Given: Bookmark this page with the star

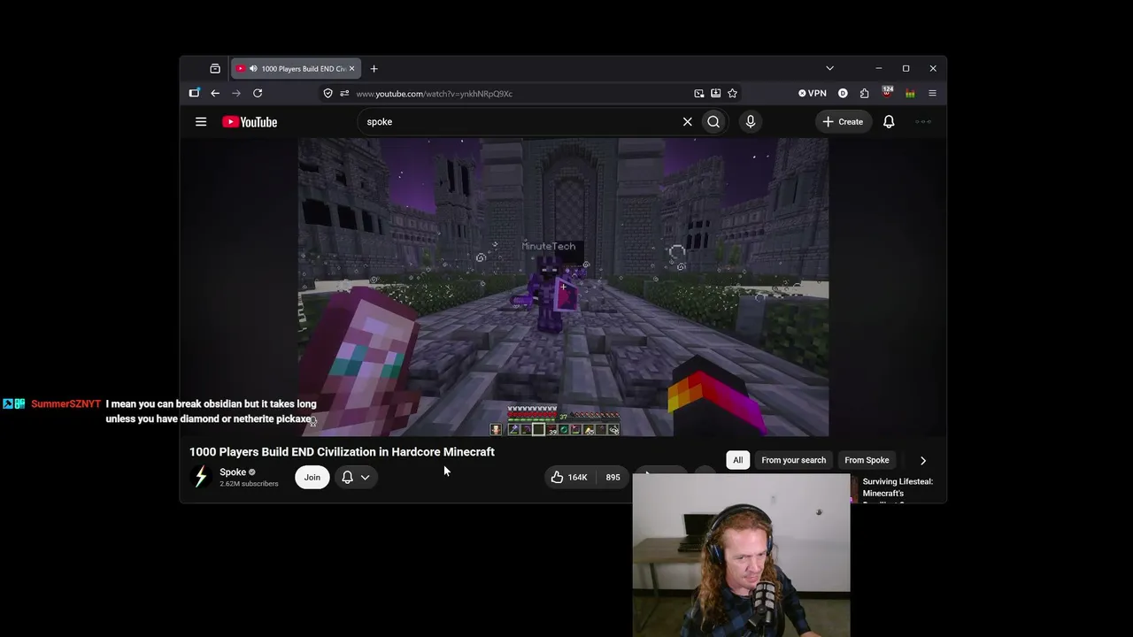Looking at the screenshot, I should pos(732,94).
